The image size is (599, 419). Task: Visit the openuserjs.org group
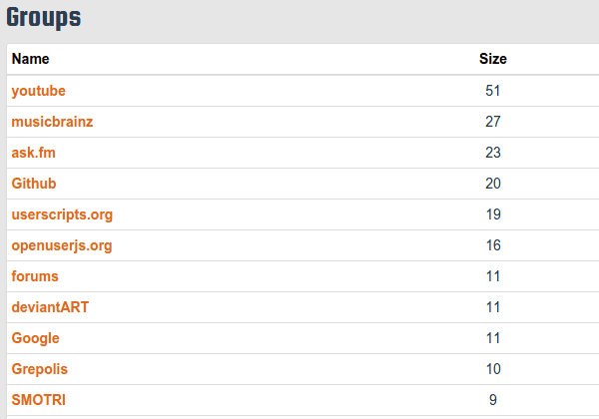pyautogui.click(x=62, y=245)
